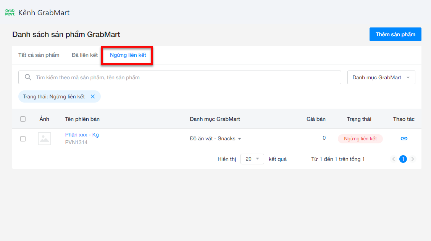Image resolution: width=431 pixels, height=241 pixels.
Task: Select the Ngừng liên kết tab
Action: pos(128,55)
